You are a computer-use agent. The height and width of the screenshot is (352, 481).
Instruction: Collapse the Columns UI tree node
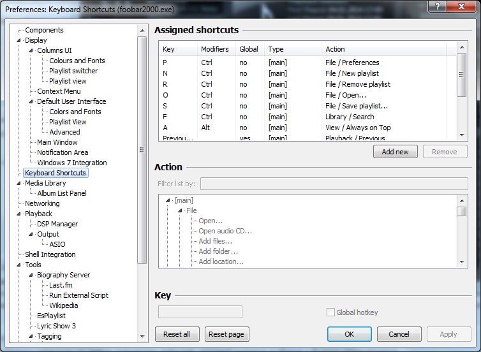pyautogui.click(x=31, y=51)
